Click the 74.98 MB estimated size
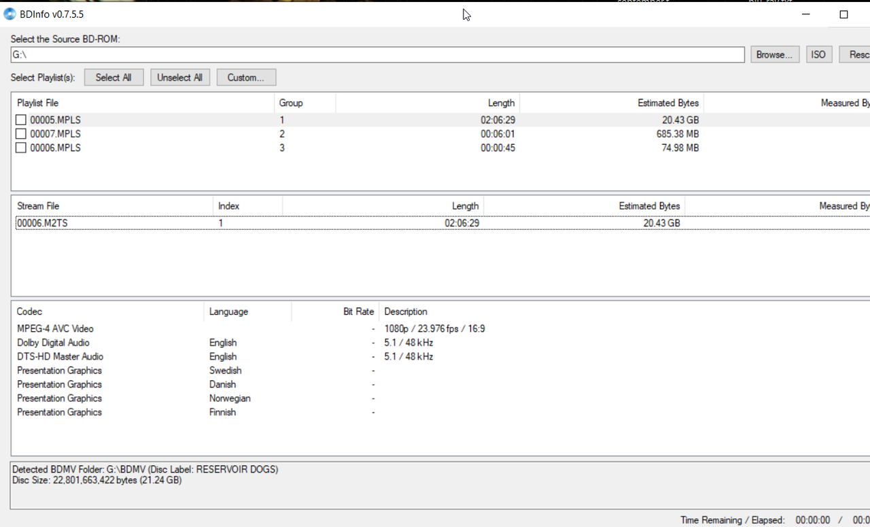The image size is (870, 527). tap(680, 148)
